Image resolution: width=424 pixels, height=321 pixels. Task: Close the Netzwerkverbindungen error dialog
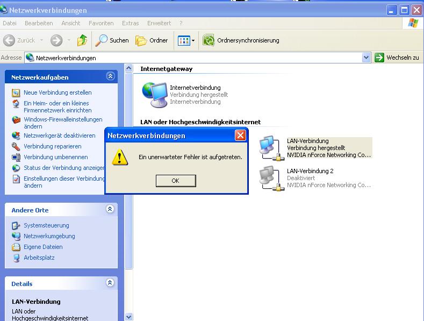click(x=240, y=135)
